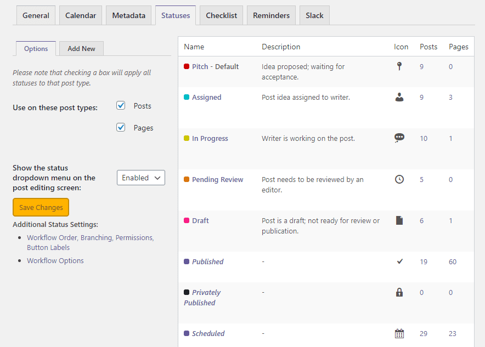The image size is (485, 347).
Task: Click the clock icon for Pending Review
Action: [x=399, y=179]
